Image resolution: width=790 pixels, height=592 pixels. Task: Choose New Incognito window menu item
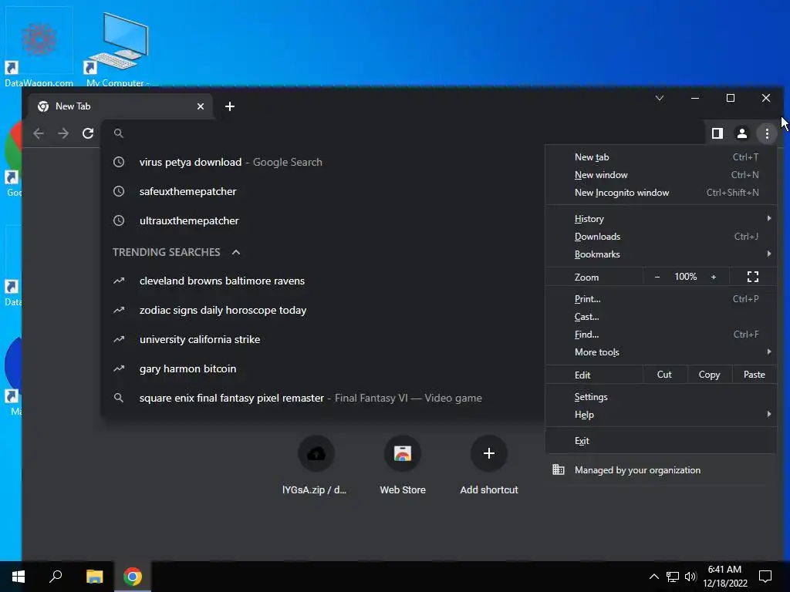click(661, 192)
